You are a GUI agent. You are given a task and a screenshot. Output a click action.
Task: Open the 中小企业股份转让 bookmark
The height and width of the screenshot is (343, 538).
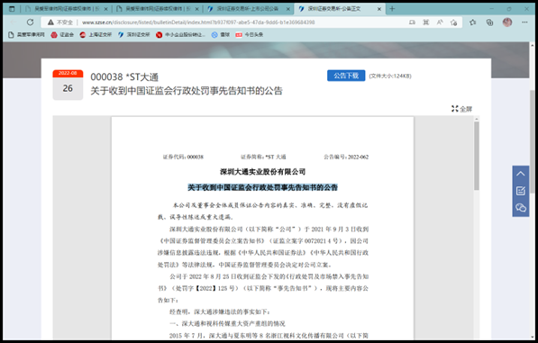coord(180,34)
